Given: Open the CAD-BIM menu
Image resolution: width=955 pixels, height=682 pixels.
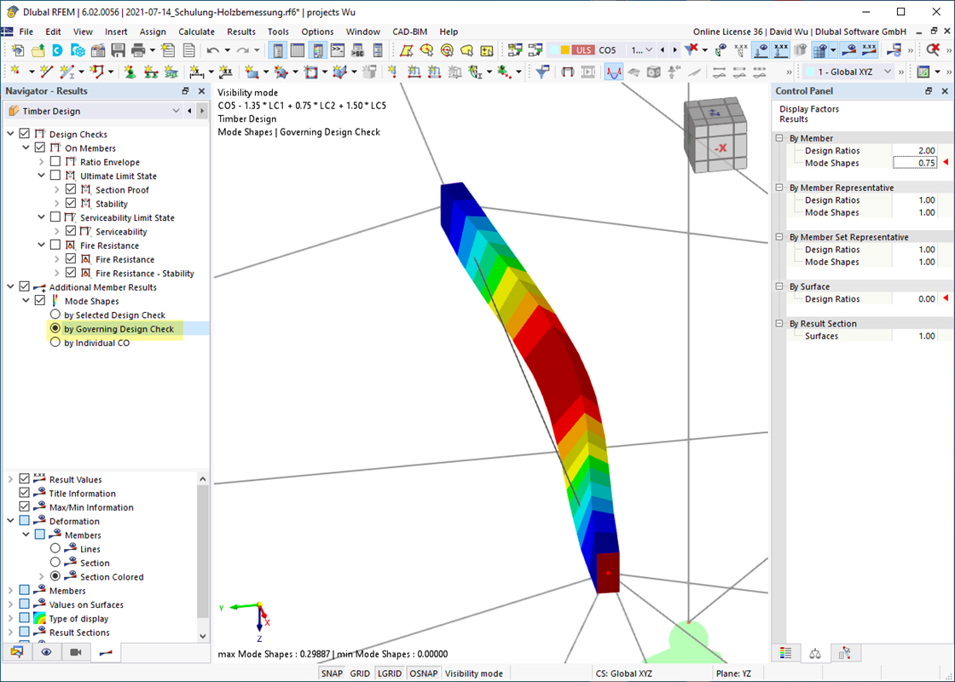Looking at the screenshot, I should tap(408, 32).
